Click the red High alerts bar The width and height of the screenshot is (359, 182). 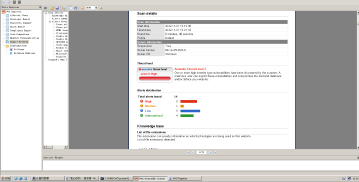[x=188, y=101]
